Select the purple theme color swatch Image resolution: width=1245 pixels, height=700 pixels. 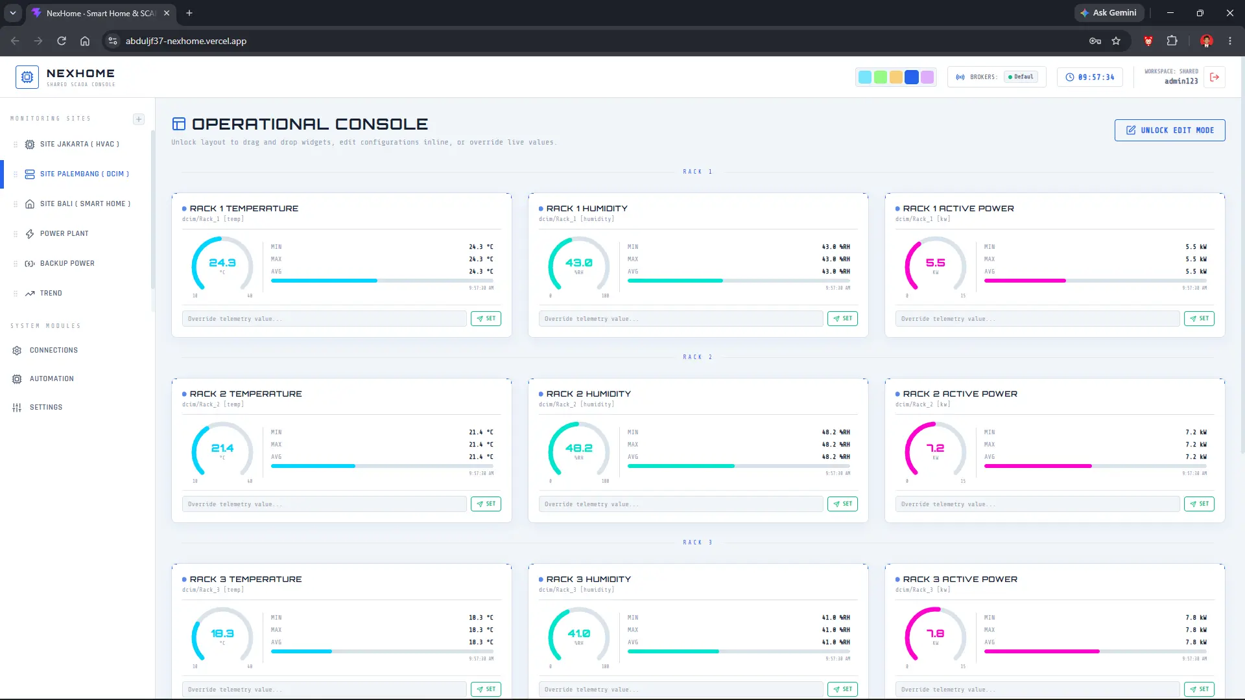click(927, 78)
